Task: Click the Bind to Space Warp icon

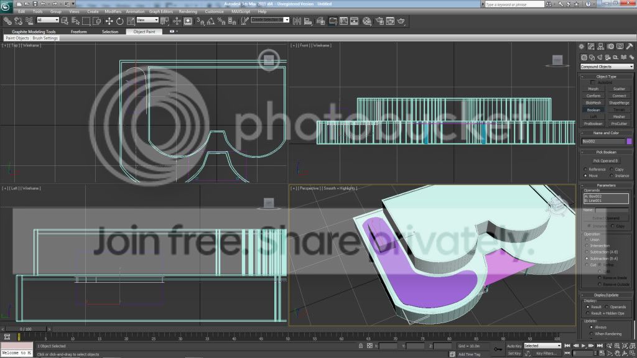Action: (x=29, y=21)
